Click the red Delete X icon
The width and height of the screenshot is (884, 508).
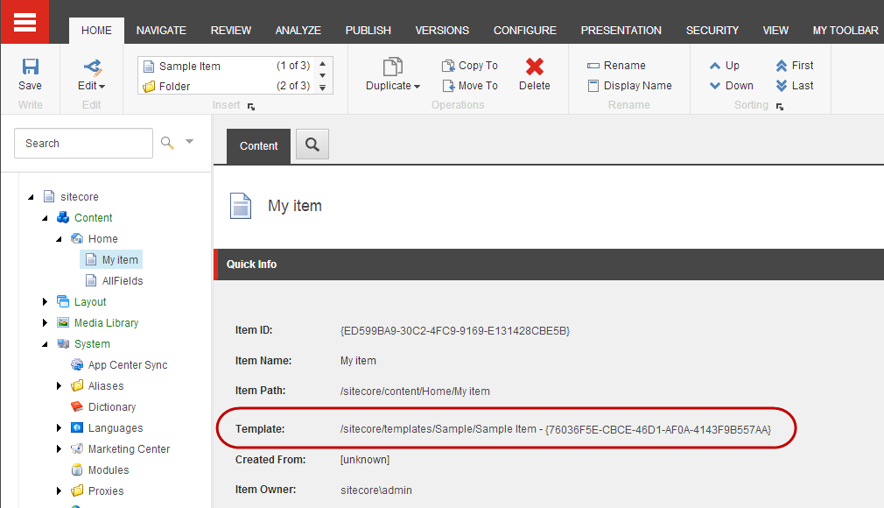click(x=535, y=67)
